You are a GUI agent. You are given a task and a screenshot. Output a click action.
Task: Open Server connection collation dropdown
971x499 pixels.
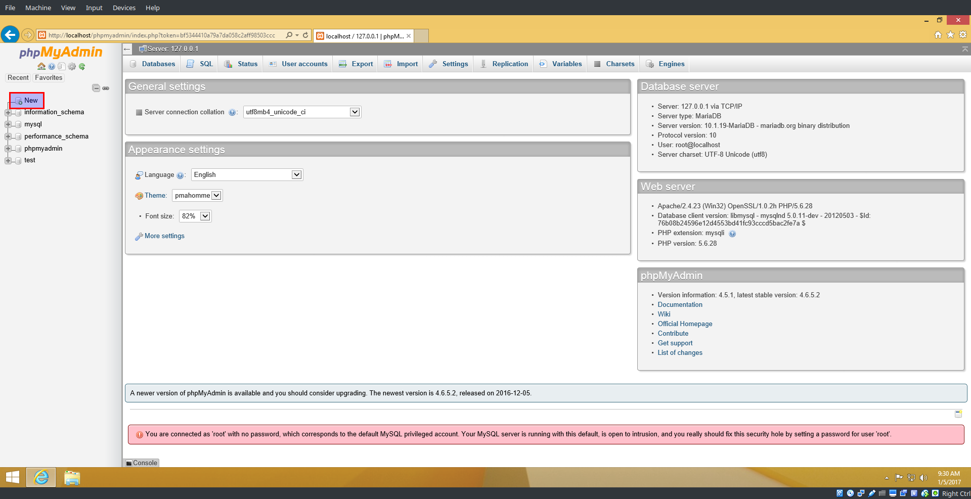point(302,112)
